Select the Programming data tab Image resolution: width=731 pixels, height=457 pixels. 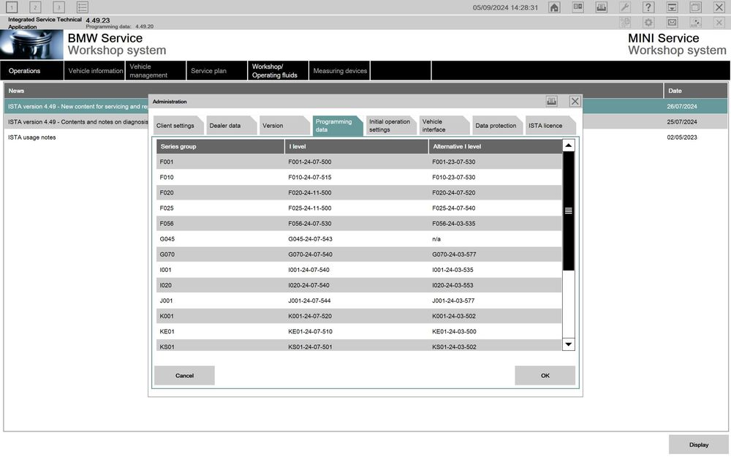(x=338, y=126)
